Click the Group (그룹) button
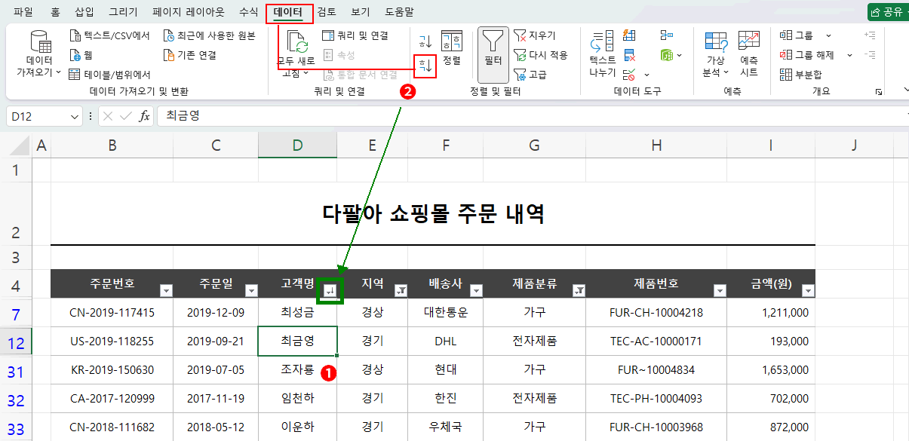909x441 pixels. click(797, 35)
